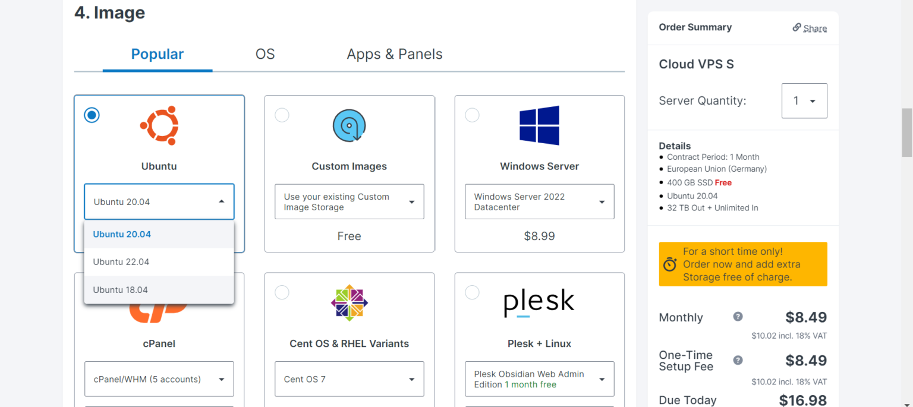Open the Server Quantity dropdown
913x407 pixels.
click(x=804, y=100)
